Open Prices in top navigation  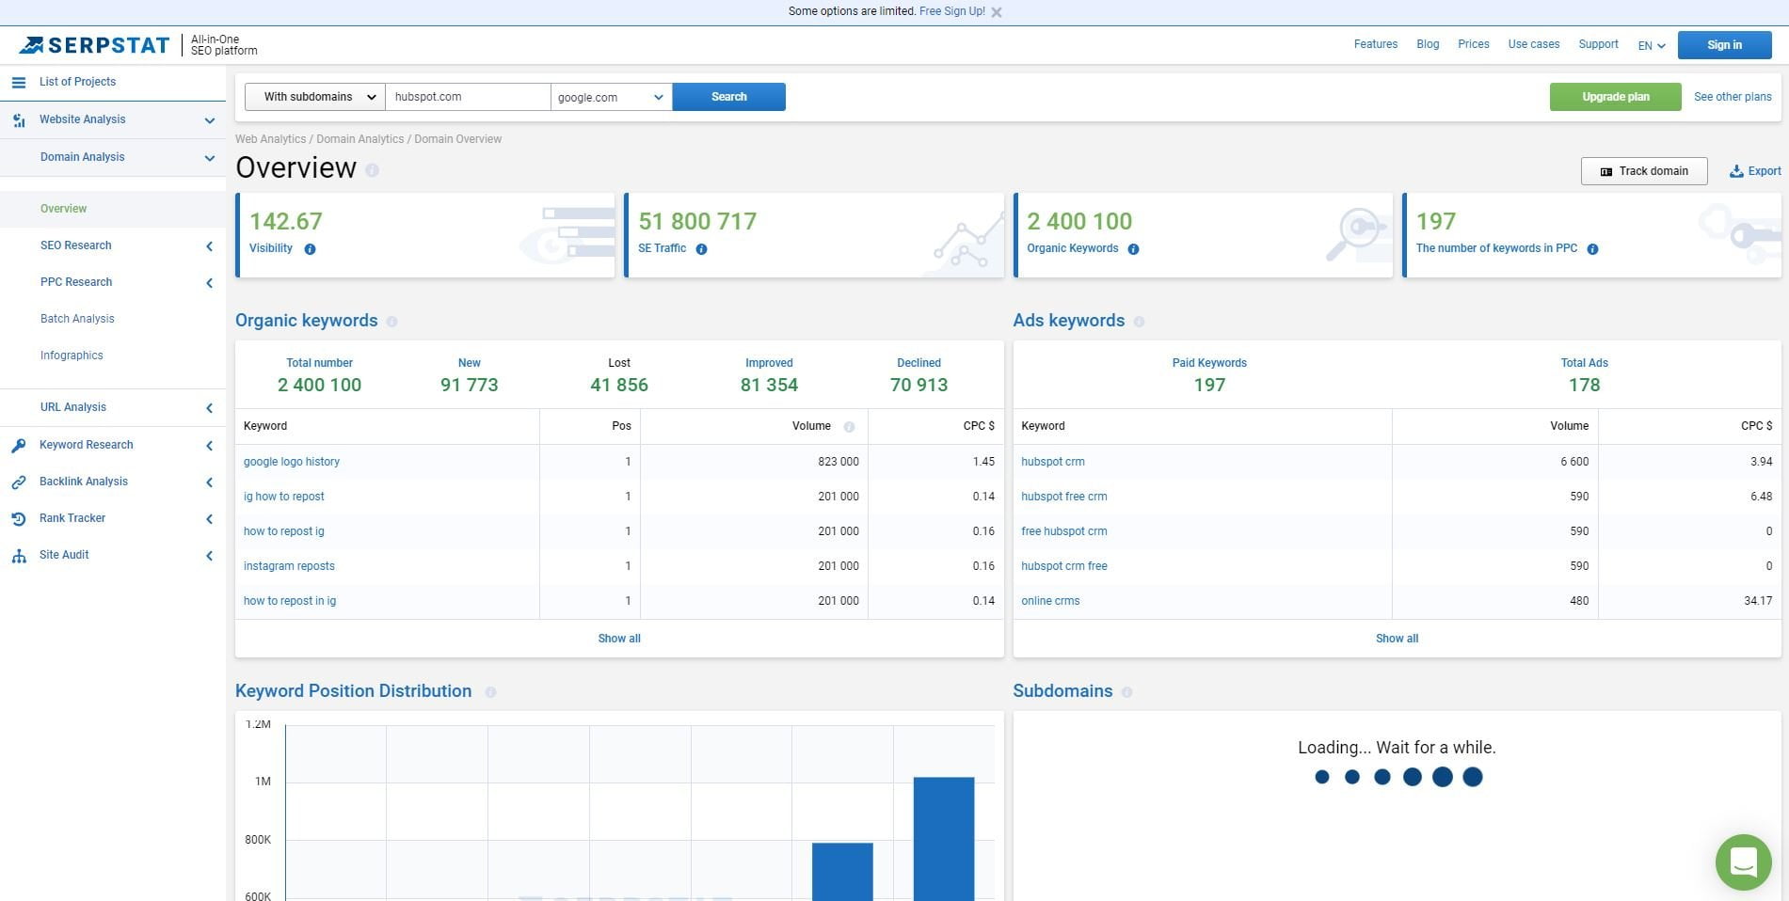click(x=1473, y=44)
